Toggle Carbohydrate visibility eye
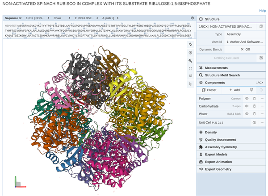This screenshot has height=196, width=268. (x=247, y=106)
